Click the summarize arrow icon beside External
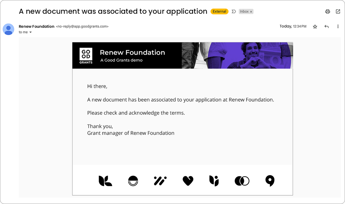345x204 pixels. click(234, 11)
